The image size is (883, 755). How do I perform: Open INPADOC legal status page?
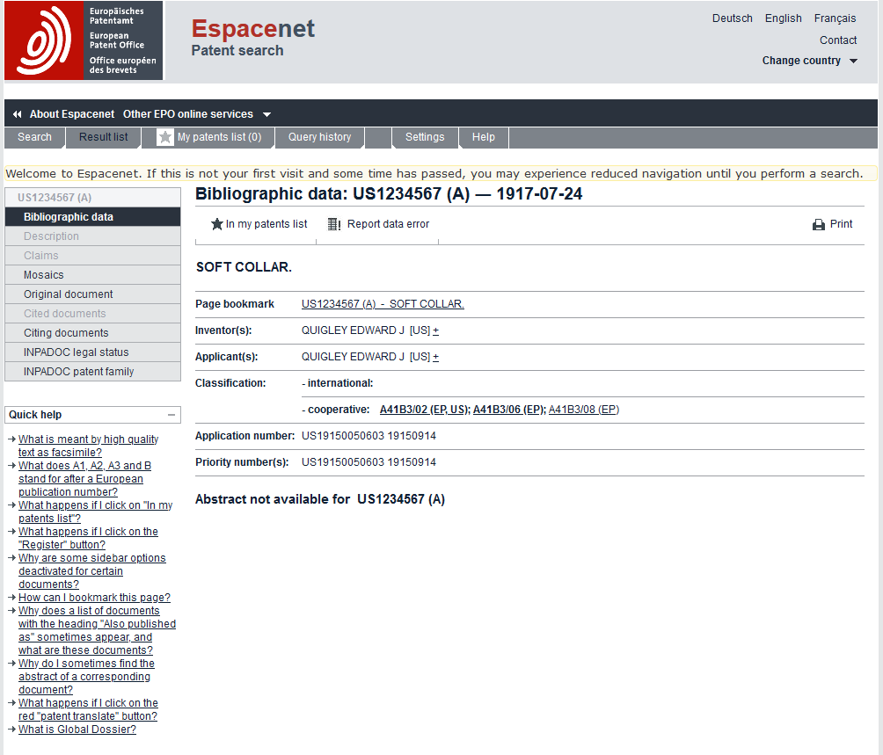coord(77,352)
